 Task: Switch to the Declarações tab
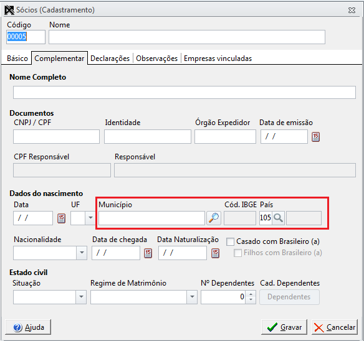click(x=110, y=58)
